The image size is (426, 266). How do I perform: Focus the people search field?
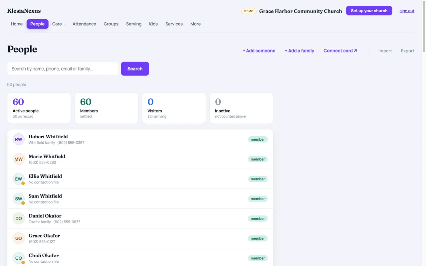pos(63,69)
